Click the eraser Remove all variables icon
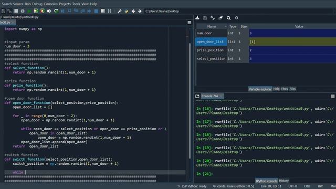 click(220, 18)
